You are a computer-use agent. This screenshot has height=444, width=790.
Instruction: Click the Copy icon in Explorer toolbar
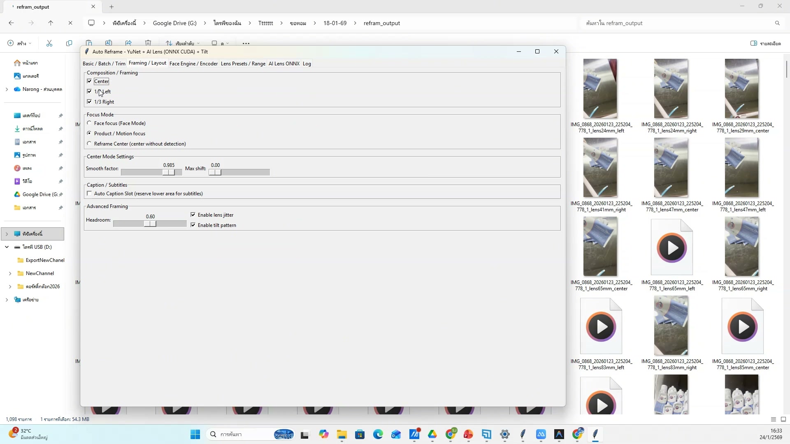coord(69,43)
